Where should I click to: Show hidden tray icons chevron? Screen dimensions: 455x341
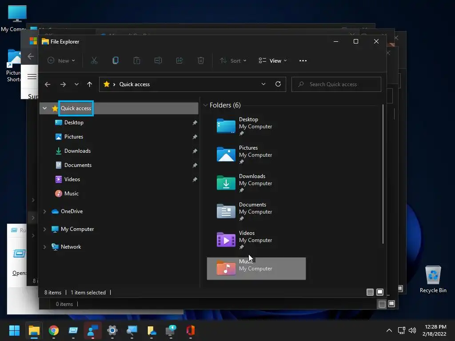point(389,330)
